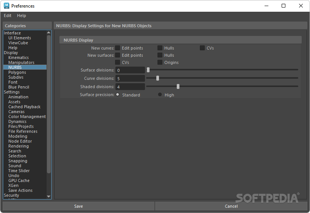Select Standard surface precision
310x213 pixels.
118,95
